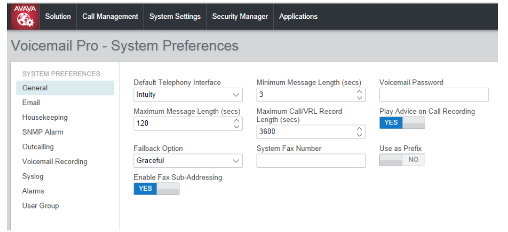The image size is (508, 232).
Task: Increase Maximum Call/VRL Record Length value
Action: 359,129
